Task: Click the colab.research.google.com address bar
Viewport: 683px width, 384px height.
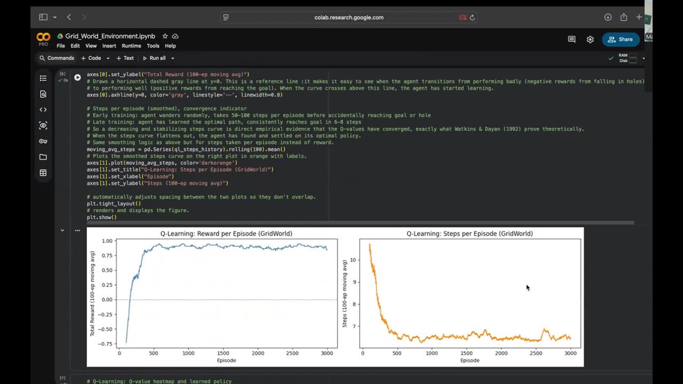Action: point(349,18)
